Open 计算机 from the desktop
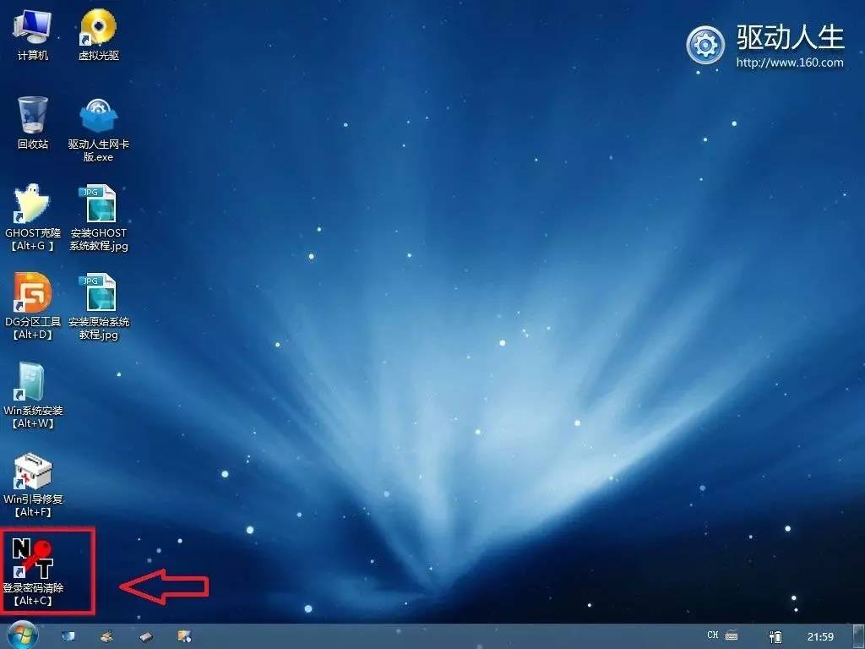Image resolution: width=865 pixels, height=649 pixels. click(x=31, y=30)
